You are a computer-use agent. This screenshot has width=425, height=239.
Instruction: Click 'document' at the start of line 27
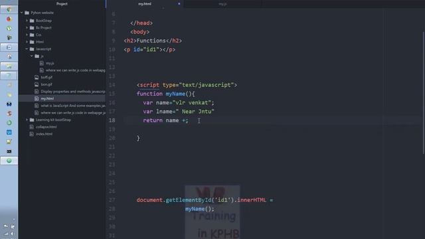pos(149,200)
